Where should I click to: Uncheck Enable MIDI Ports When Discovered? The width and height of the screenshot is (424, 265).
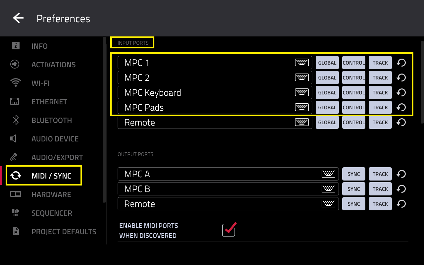coord(229,230)
